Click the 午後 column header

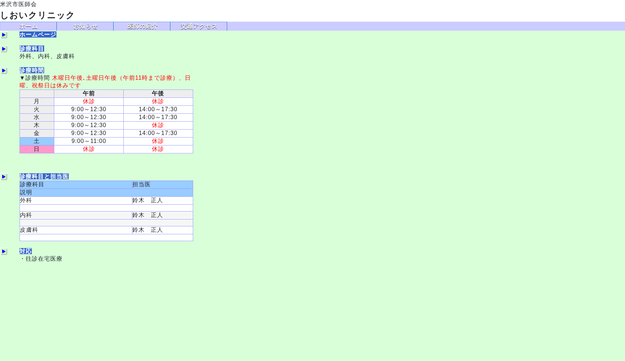[x=158, y=93]
